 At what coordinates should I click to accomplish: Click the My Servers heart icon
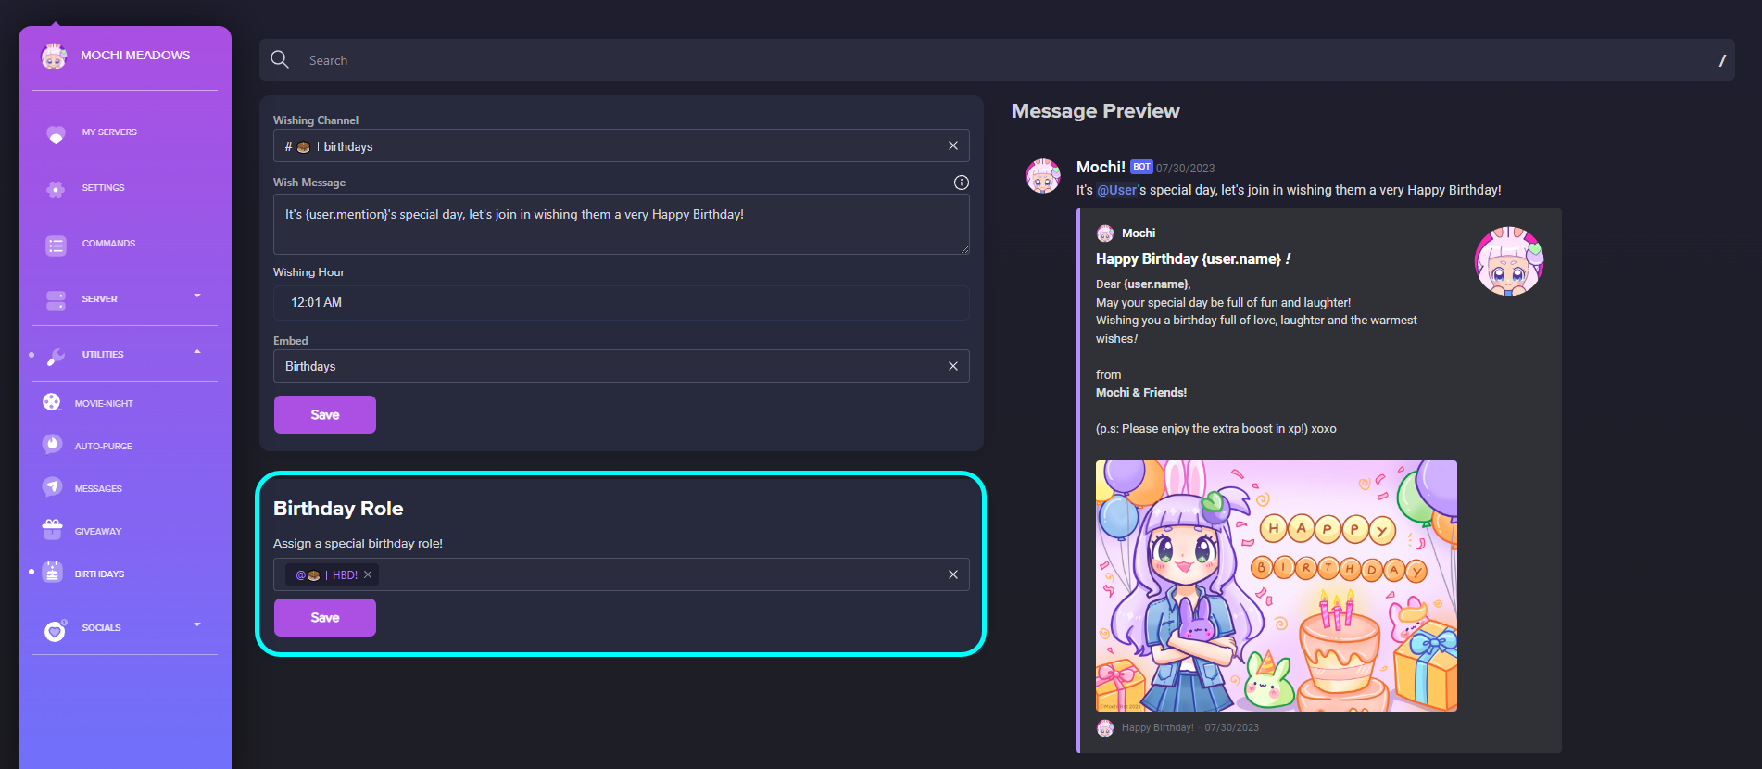pyautogui.click(x=56, y=133)
